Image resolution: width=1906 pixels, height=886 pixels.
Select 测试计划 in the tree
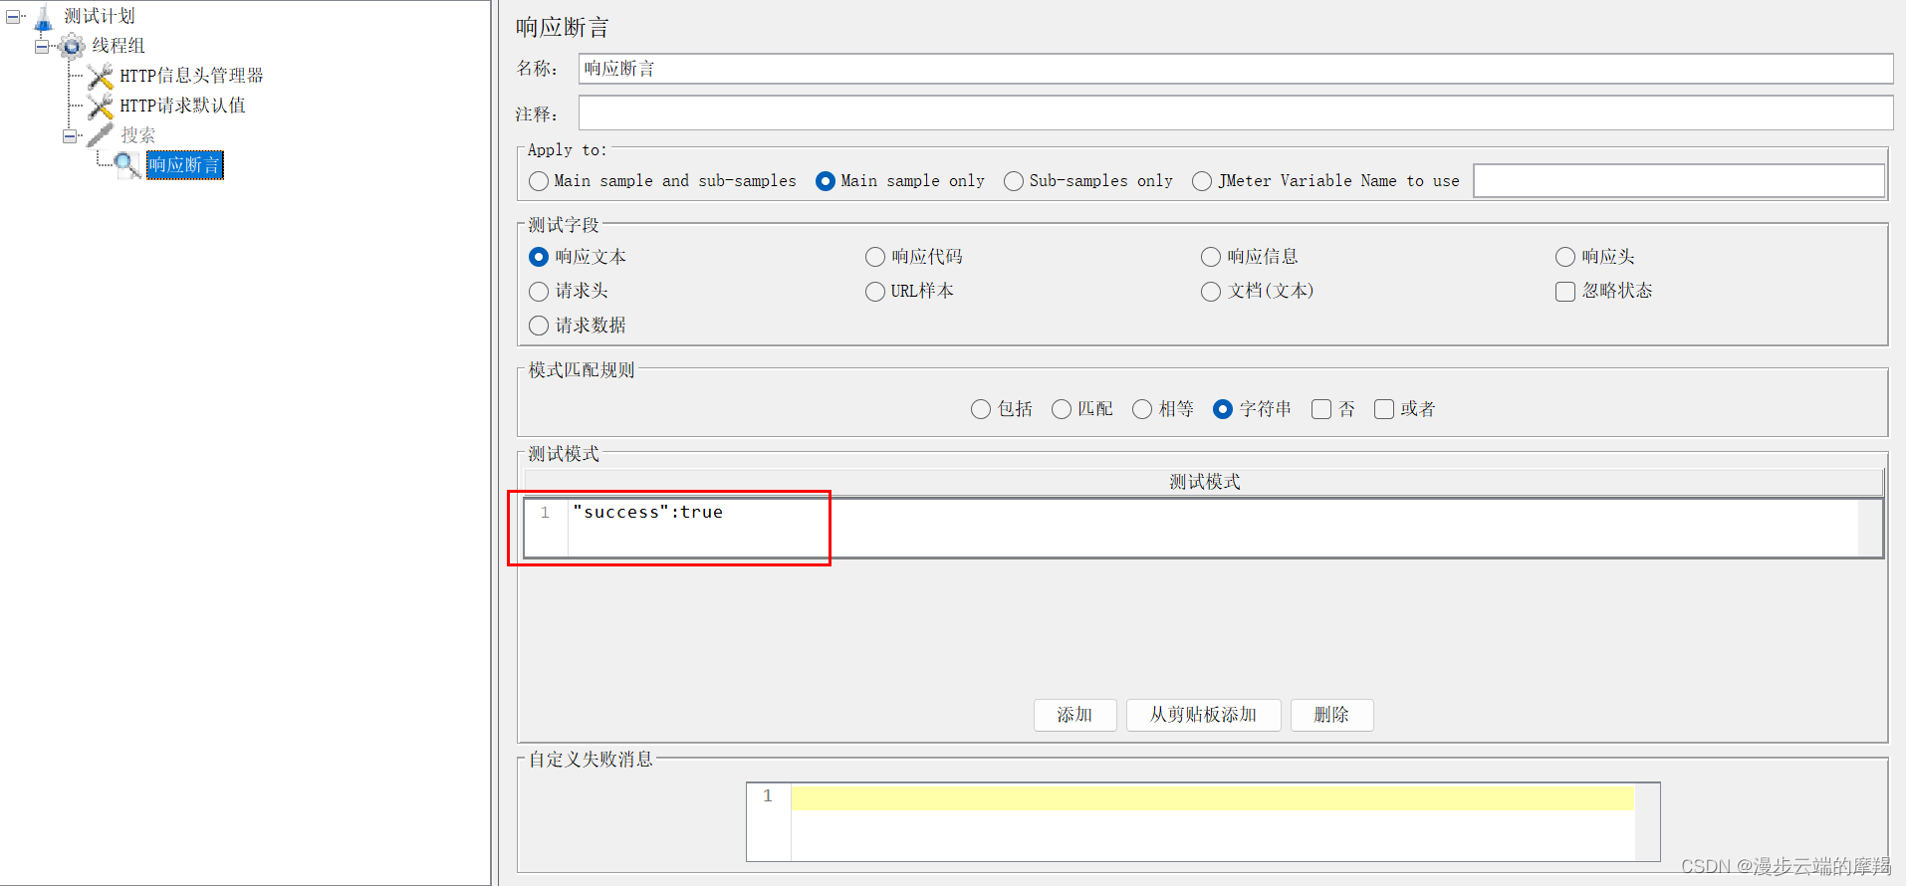tap(100, 16)
